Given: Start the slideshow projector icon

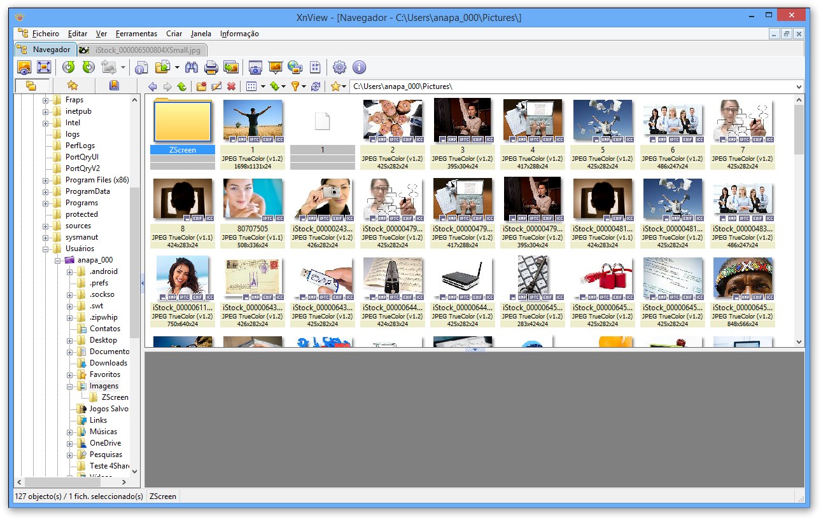Looking at the screenshot, I should click(276, 67).
